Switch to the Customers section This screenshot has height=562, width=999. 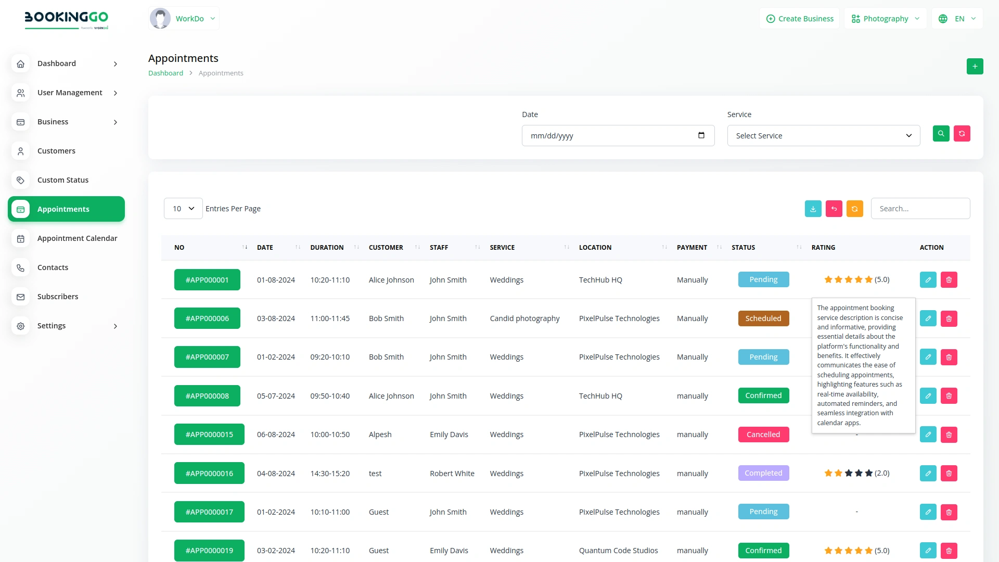click(56, 151)
